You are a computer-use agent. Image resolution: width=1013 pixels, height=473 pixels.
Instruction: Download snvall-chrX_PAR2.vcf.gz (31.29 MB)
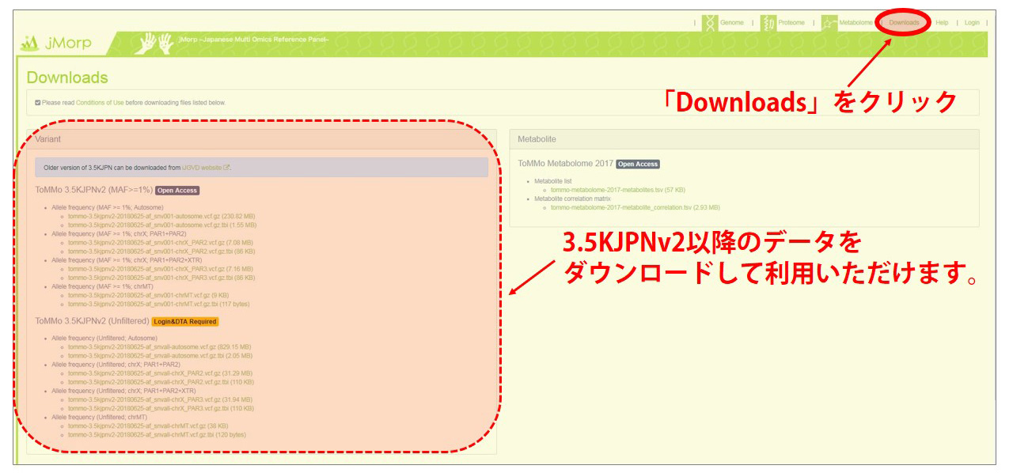tap(161, 373)
